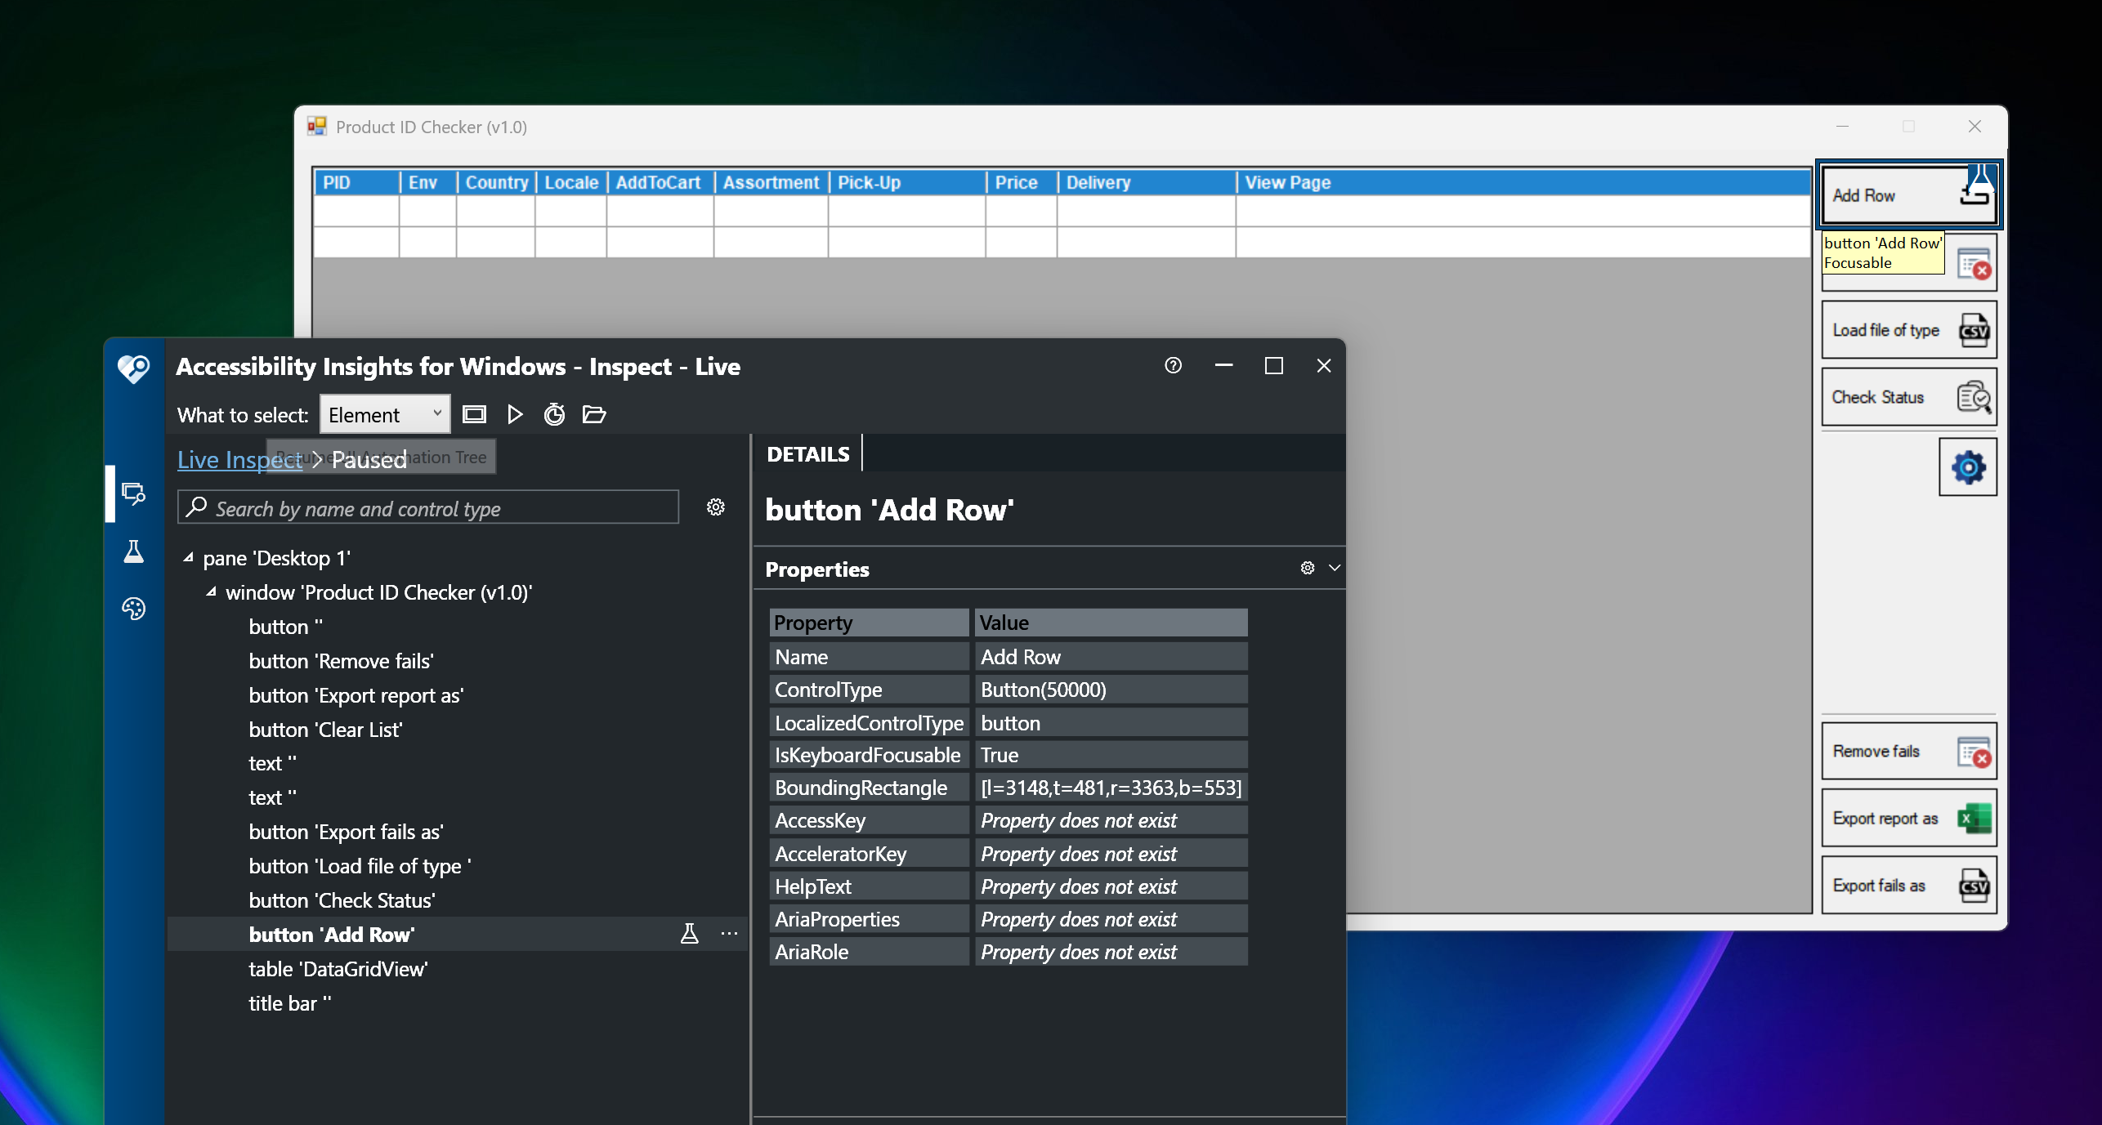Open the help question mark icon
This screenshot has height=1125, width=2102.
1173,365
